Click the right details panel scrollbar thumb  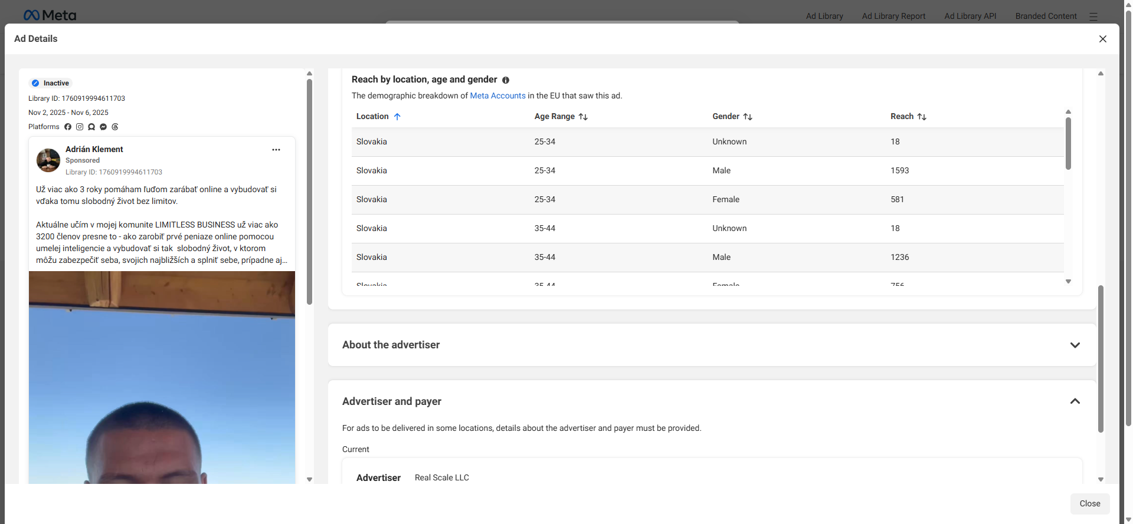(x=1101, y=358)
